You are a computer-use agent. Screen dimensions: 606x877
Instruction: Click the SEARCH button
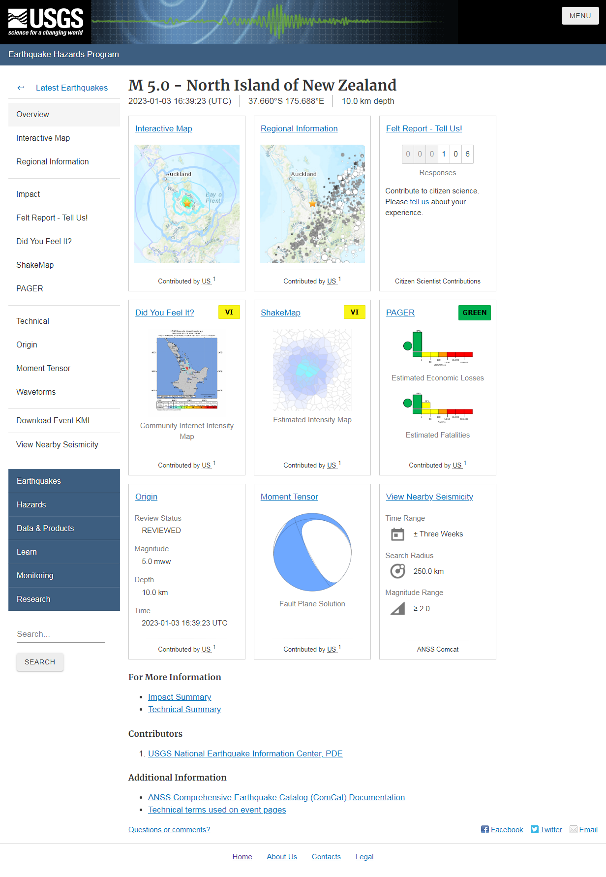(x=40, y=662)
